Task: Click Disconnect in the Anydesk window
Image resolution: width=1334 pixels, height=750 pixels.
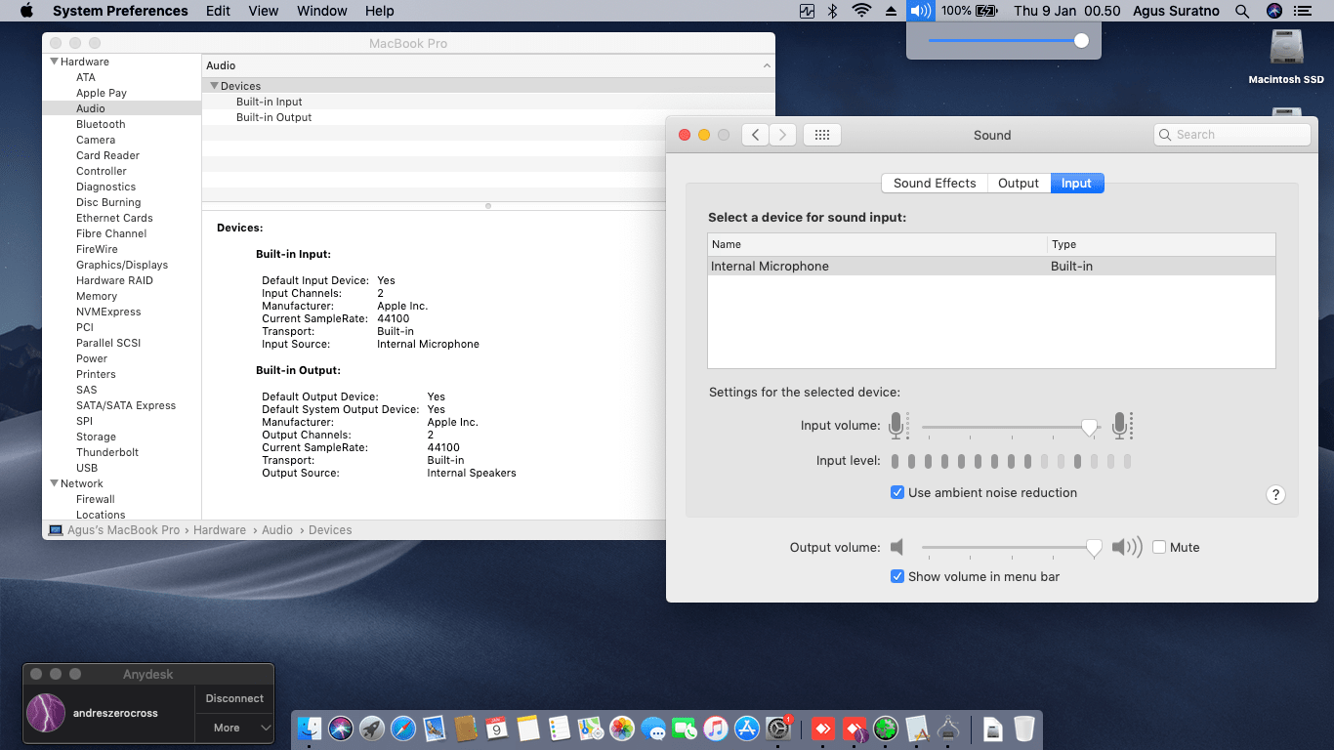Action: 234,698
